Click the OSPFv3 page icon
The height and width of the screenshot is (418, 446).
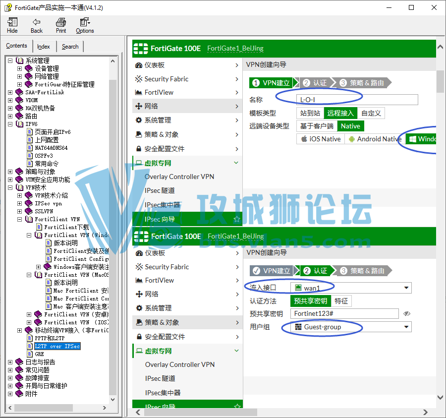(30, 156)
